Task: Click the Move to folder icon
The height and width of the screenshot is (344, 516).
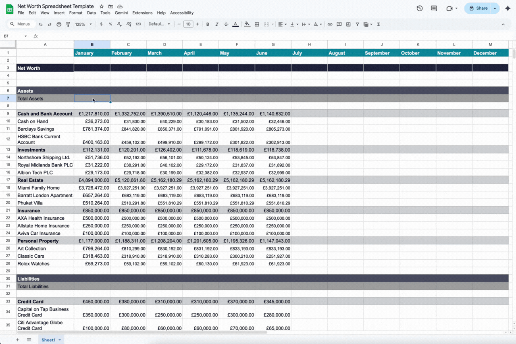Action: [x=110, y=6]
